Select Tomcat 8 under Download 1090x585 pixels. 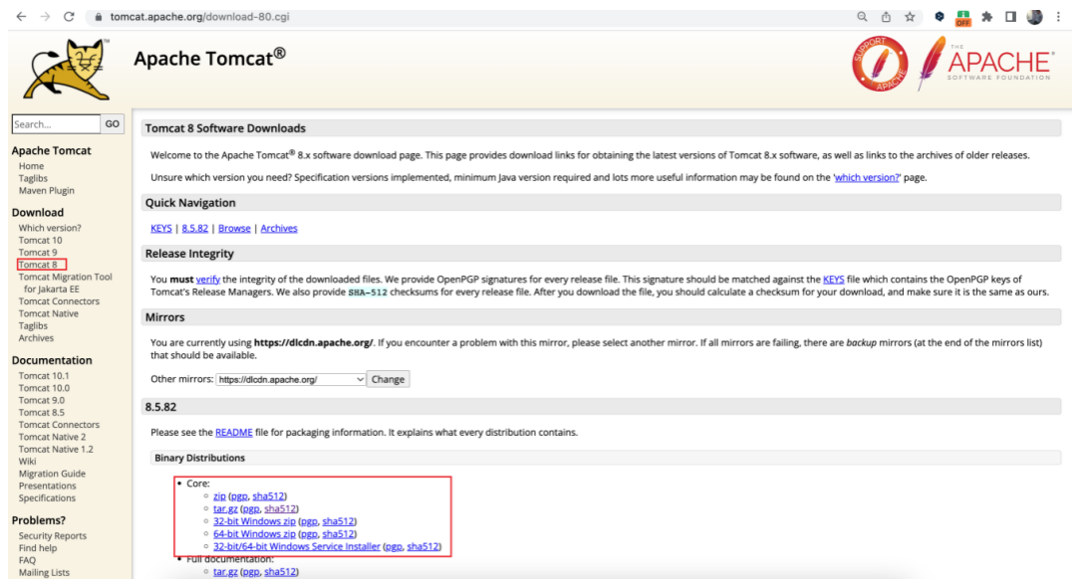click(38, 265)
